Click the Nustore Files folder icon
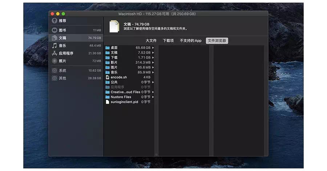 pos(108,97)
